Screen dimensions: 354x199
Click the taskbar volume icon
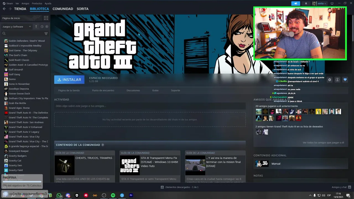[x=324, y=195]
